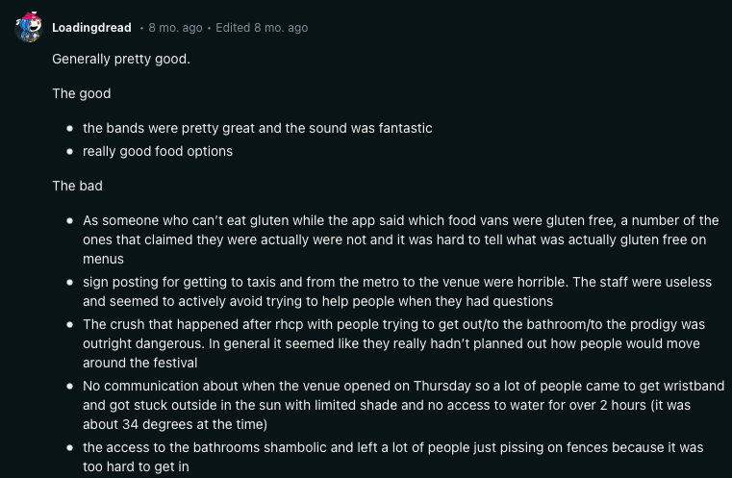Click bullet dot before "the bands were pretty great"
Viewport: 732px width, 478px height.
coord(70,128)
